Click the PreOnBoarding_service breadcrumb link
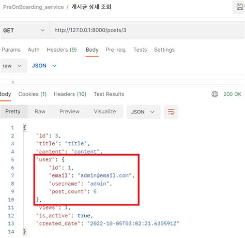This screenshot has width=245, height=238. [x=34, y=7]
